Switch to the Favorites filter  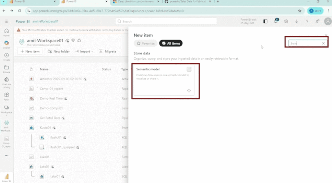tap(146, 43)
